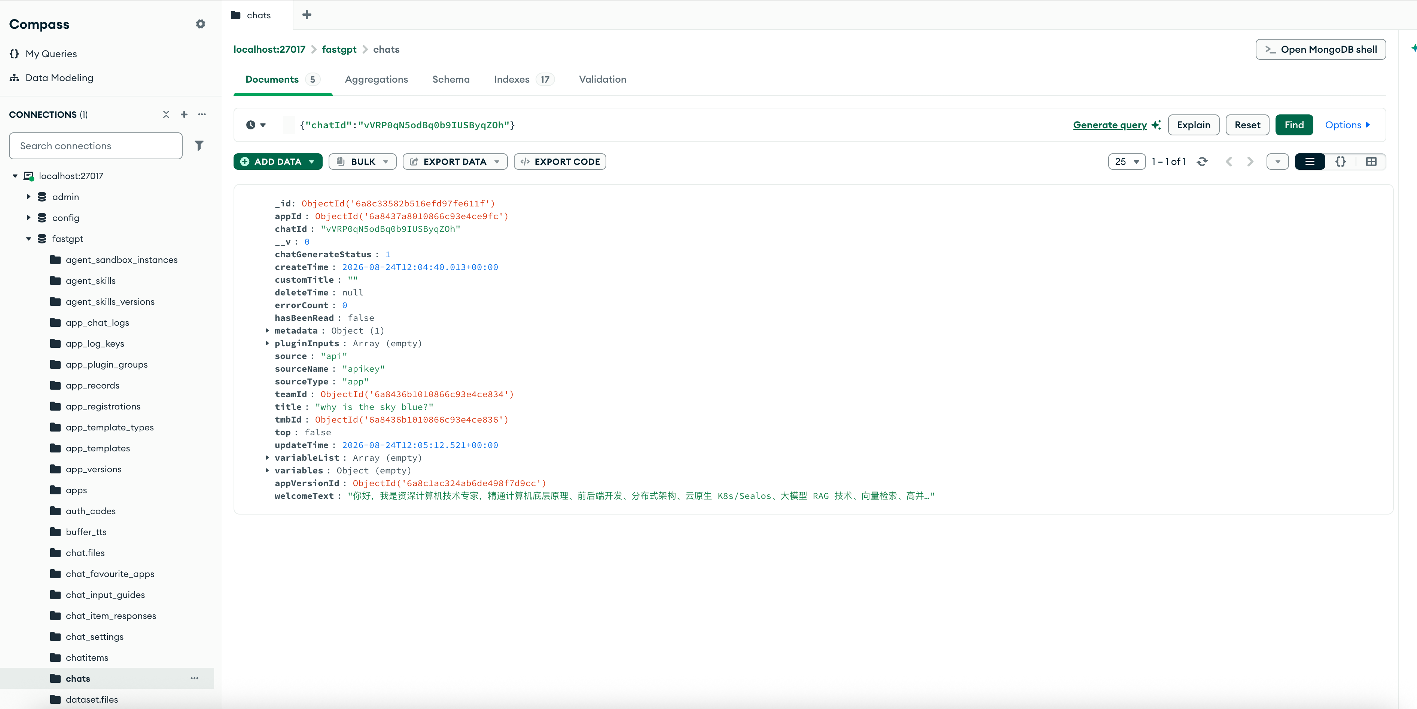Add a new connection plus icon
This screenshot has height=709, width=1417.
pyautogui.click(x=184, y=114)
